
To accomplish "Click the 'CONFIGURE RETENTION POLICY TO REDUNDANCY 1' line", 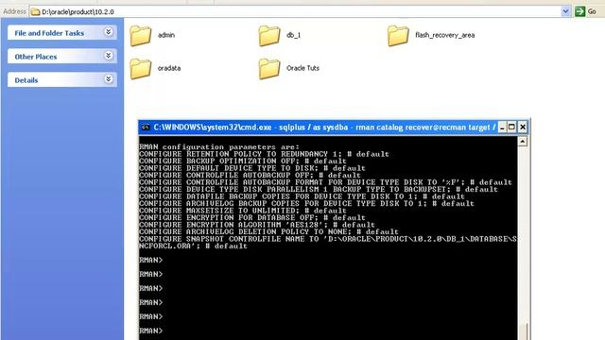I will pyautogui.click(x=265, y=154).
